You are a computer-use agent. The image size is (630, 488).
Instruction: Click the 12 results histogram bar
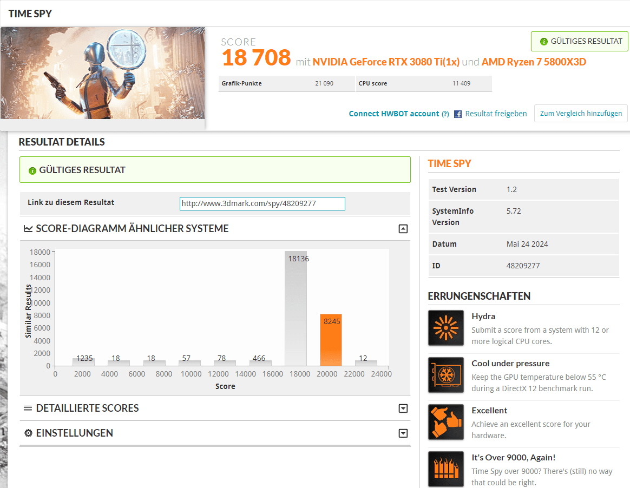tap(366, 362)
